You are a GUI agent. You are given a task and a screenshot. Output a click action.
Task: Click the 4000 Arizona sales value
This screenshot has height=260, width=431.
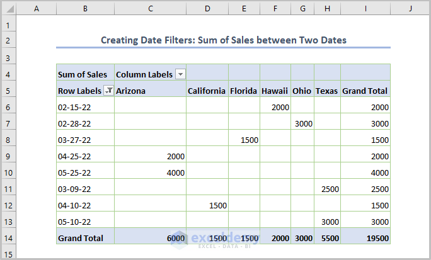coord(150,172)
